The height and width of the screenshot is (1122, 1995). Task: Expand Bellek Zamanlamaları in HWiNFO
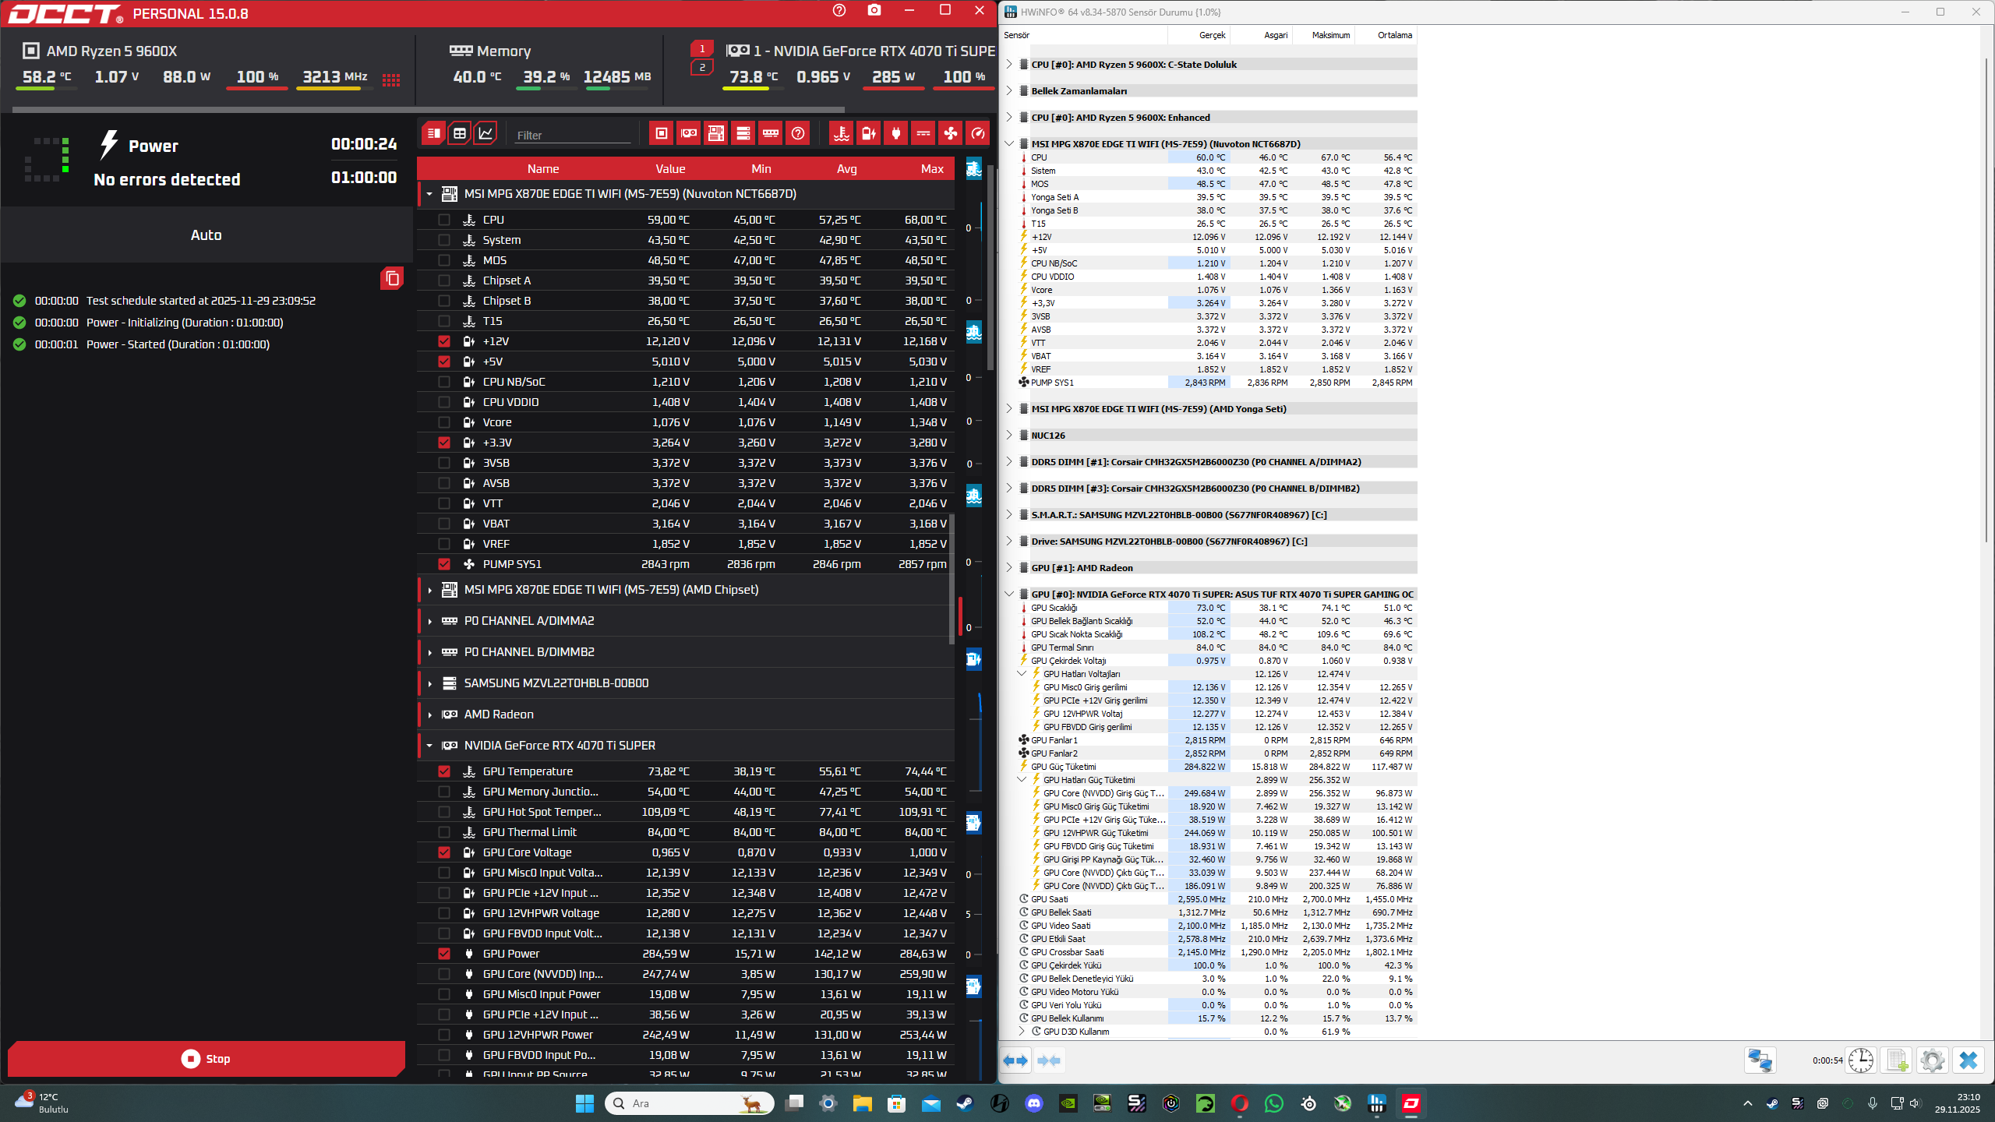1009,91
